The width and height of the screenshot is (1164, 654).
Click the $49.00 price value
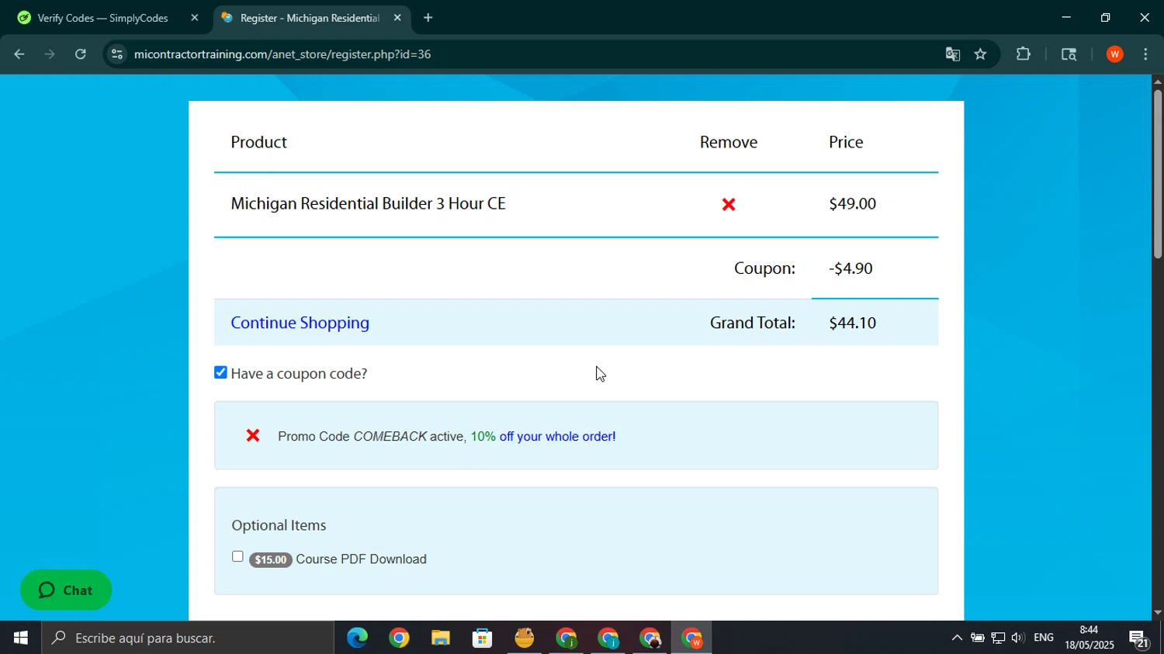(x=852, y=203)
